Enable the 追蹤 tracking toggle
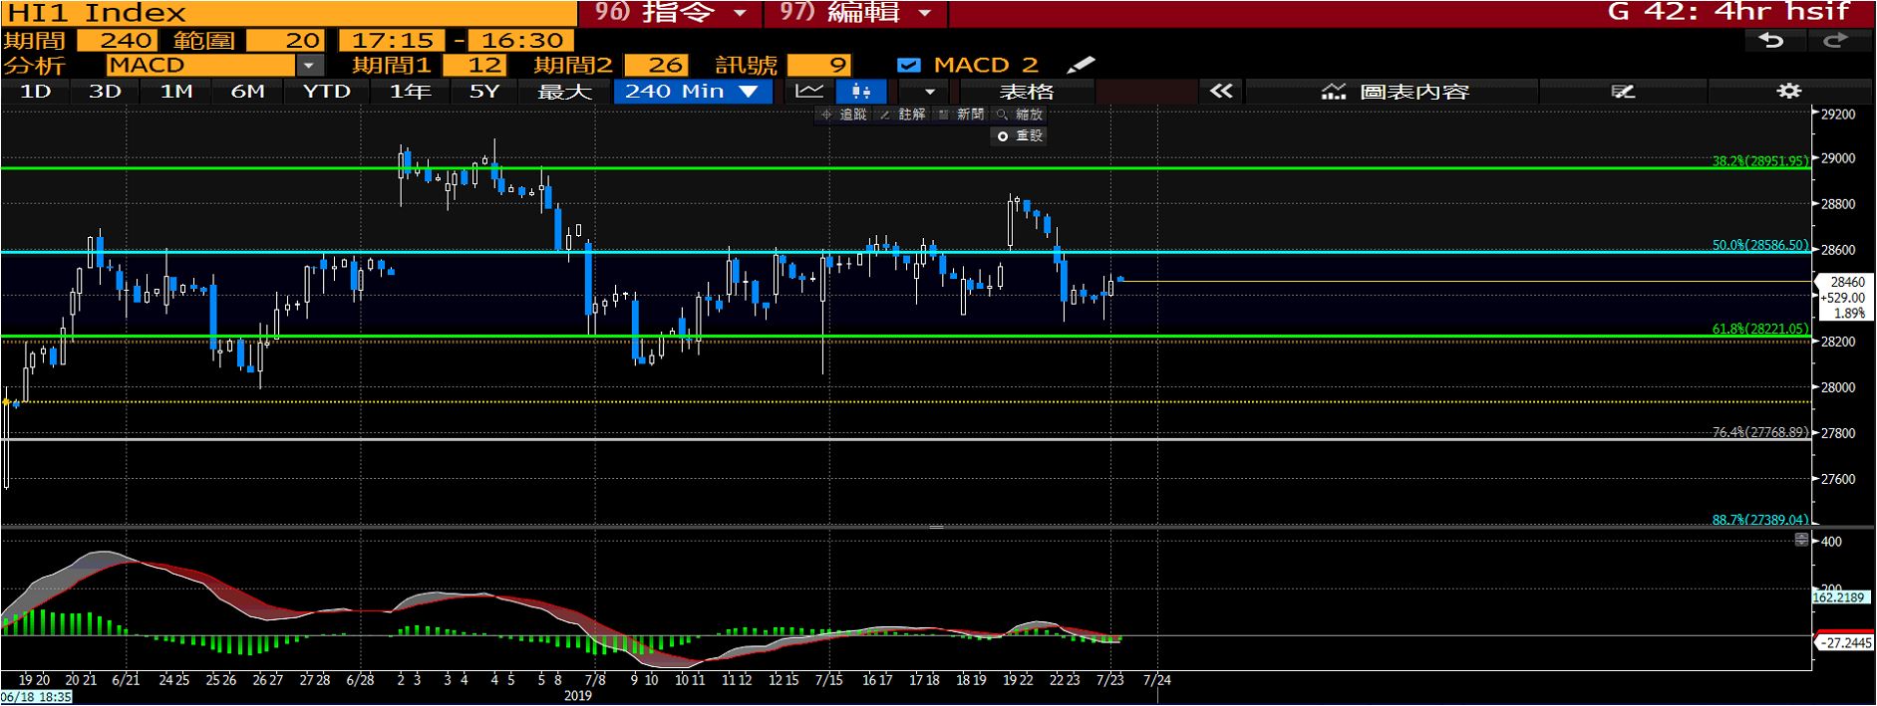Screen dimensions: 1877x706 [x=843, y=115]
